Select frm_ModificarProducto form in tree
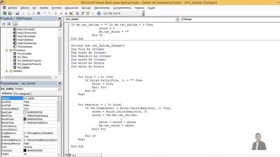280x157 pixels. [x=29, y=61]
